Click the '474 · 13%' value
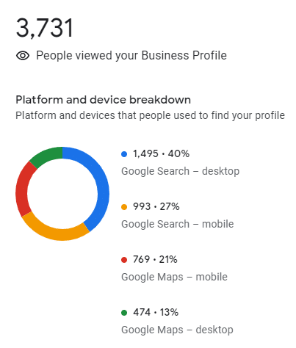296x348 pixels. click(156, 313)
